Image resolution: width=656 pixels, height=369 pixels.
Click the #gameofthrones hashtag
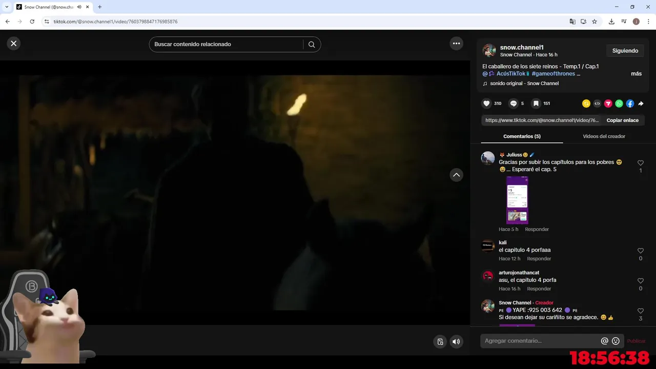click(553, 74)
